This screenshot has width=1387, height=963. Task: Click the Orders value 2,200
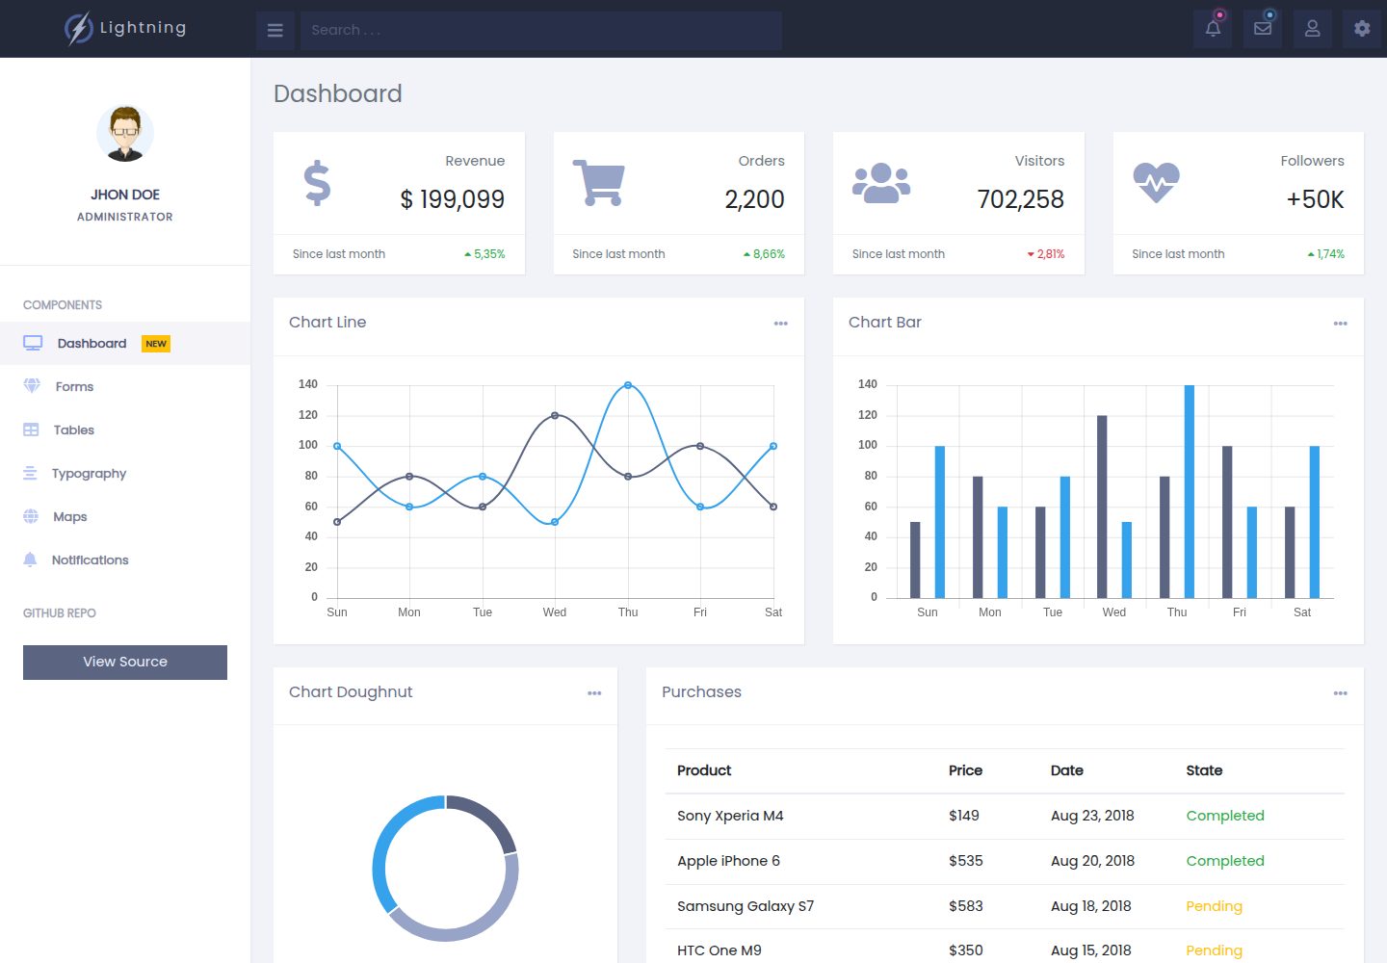coord(755,199)
